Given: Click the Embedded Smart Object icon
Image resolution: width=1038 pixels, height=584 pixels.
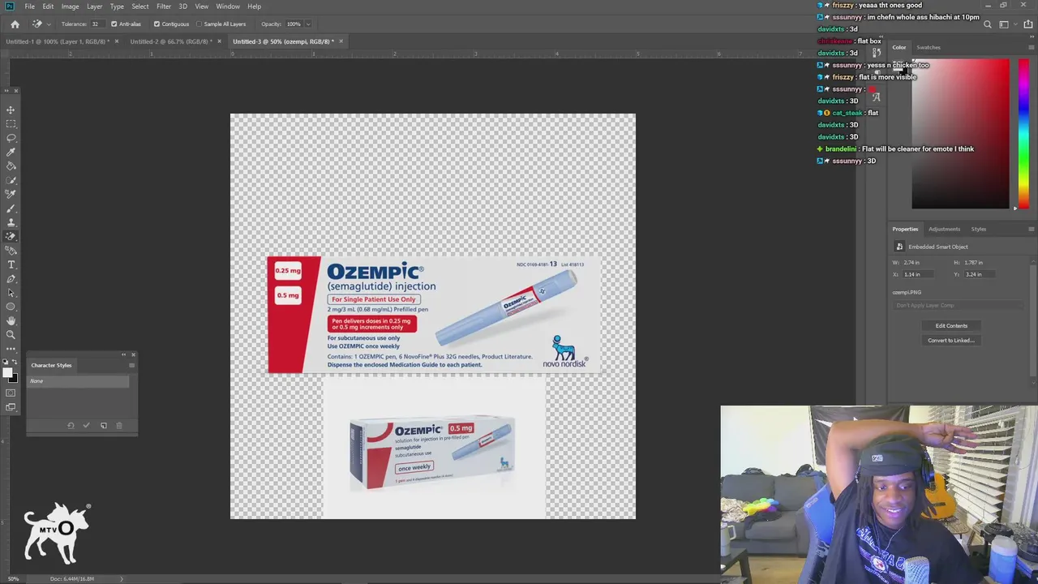Looking at the screenshot, I should [899, 247].
